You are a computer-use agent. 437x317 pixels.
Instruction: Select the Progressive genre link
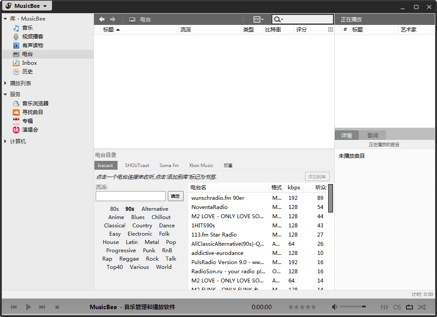tap(121, 251)
